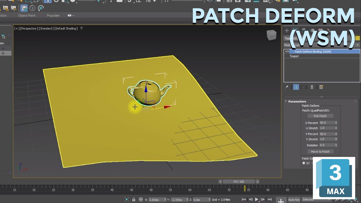Adjust Rotation spinner arrows

pos(336,145)
